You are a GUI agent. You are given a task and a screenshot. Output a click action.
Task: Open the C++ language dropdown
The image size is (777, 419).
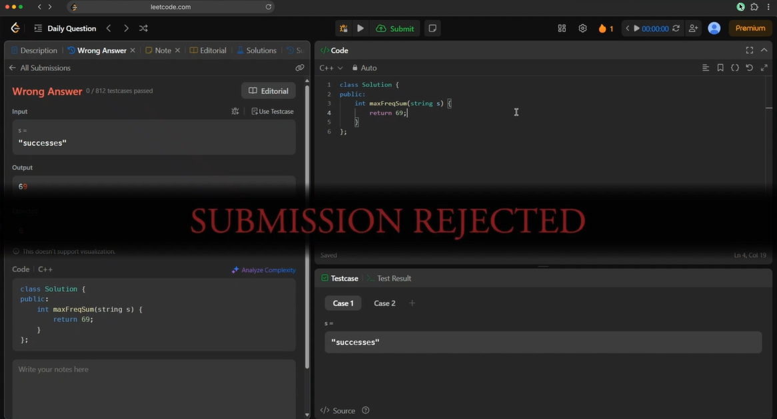331,68
